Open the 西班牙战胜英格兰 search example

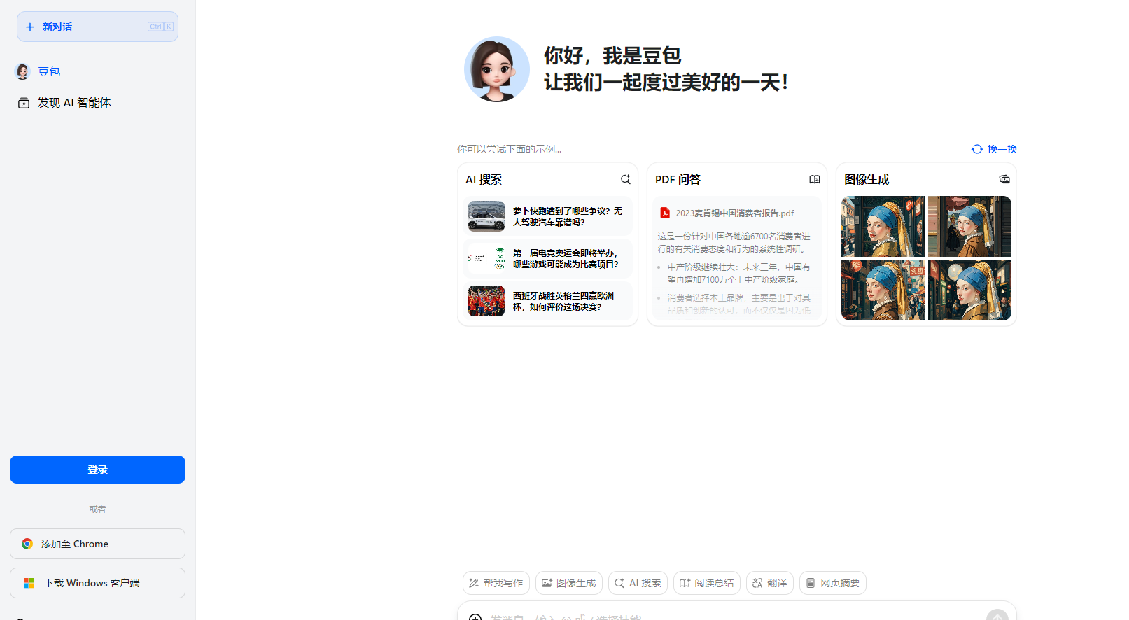[x=548, y=301]
